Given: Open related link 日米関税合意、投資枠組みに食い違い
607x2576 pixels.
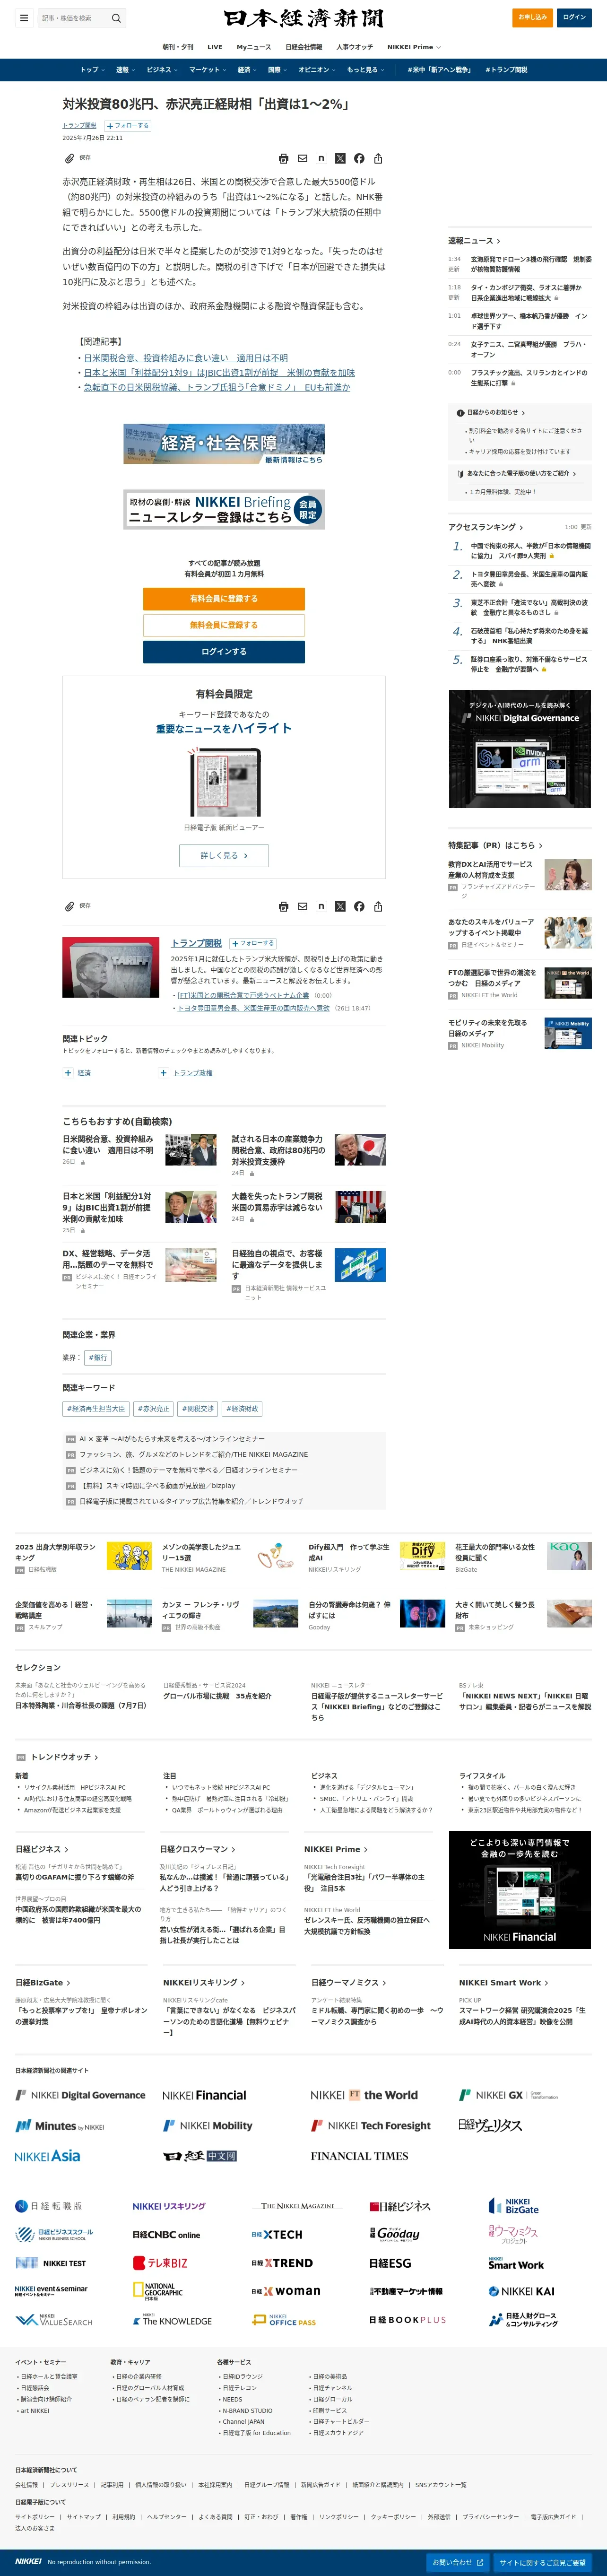Looking at the screenshot, I should [x=186, y=357].
